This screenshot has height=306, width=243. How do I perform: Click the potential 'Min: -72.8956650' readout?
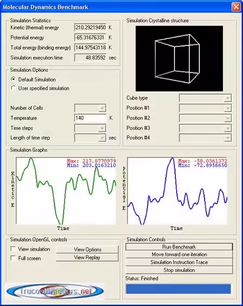click(202, 165)
